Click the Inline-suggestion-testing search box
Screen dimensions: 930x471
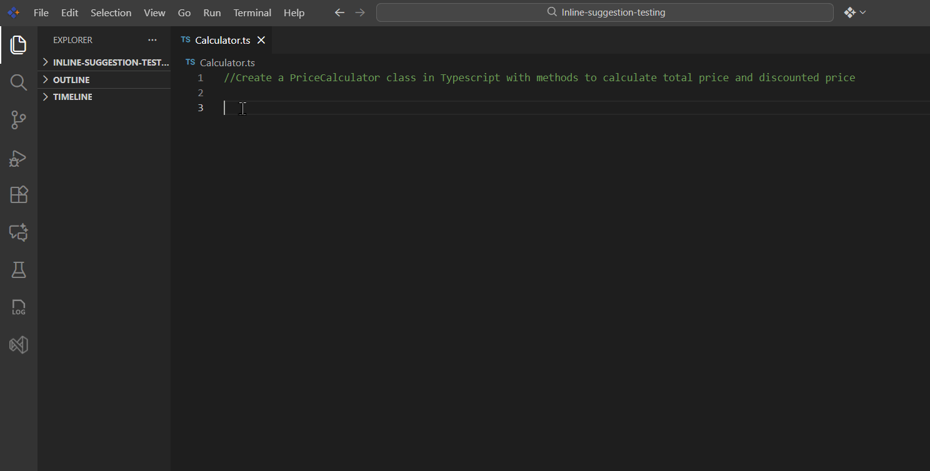coord(604,12)
